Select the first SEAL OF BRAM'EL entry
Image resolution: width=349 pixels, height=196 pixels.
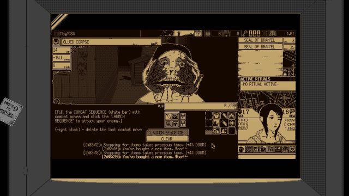point(260,40)
